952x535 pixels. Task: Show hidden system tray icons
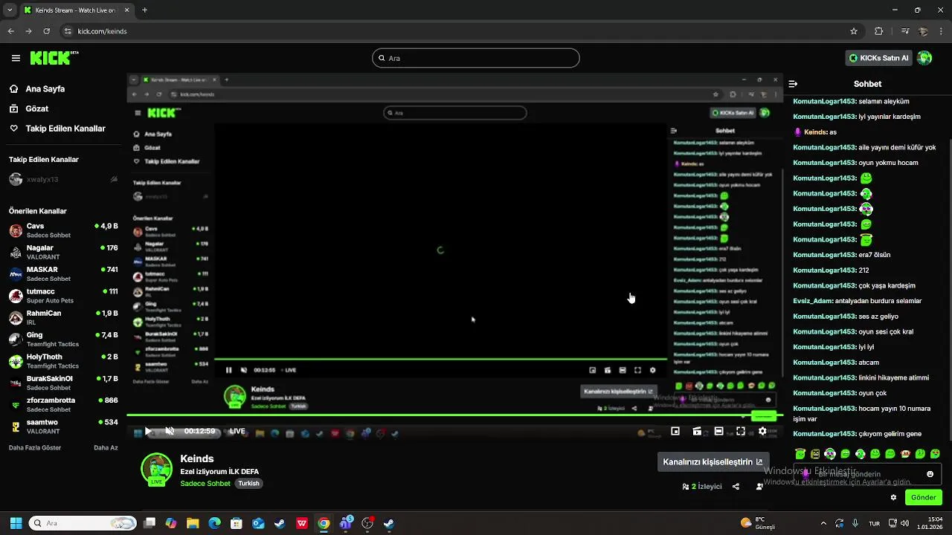[x=823, y=523]
